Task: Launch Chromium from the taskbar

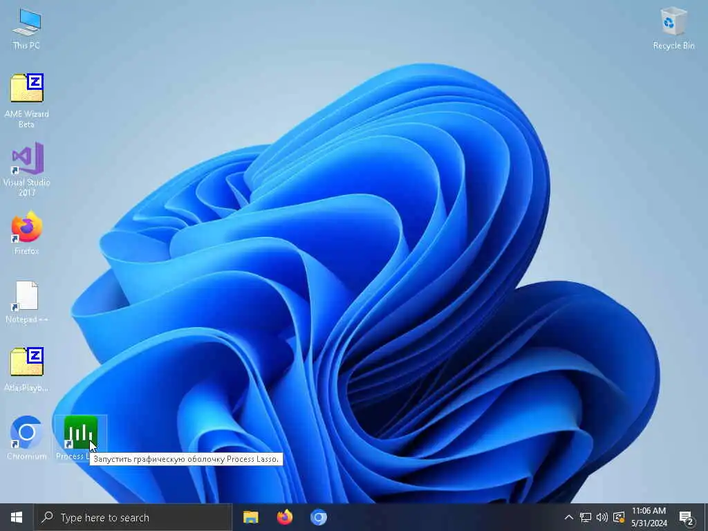Action: pos(318,517)
